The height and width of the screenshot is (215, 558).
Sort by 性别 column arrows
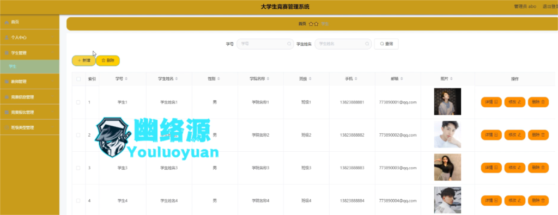219,79
